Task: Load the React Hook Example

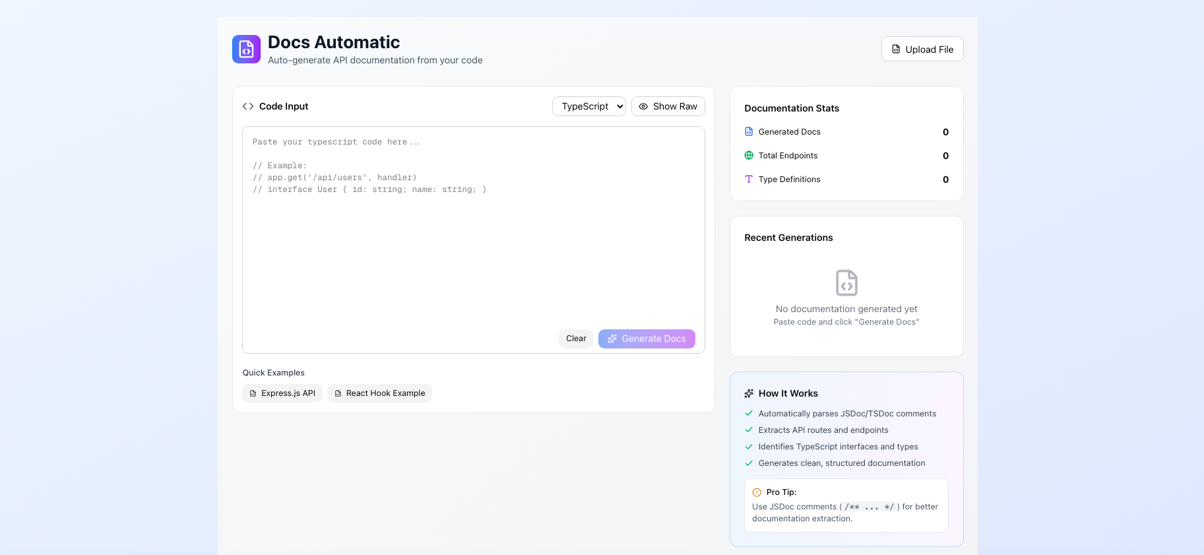Action: point(379,393)
